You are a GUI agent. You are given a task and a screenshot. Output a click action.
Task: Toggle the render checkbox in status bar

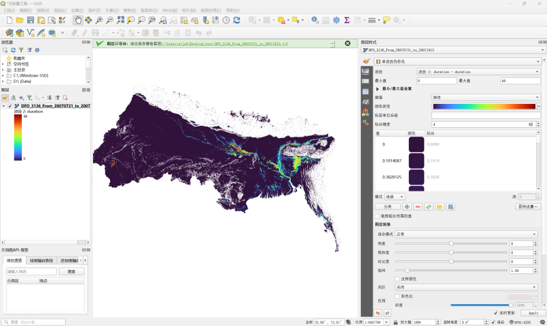493,322
